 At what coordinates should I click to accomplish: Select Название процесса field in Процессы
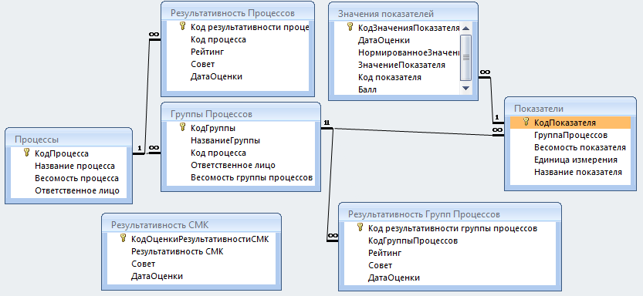pyautogui.click(x=75, y=166)
